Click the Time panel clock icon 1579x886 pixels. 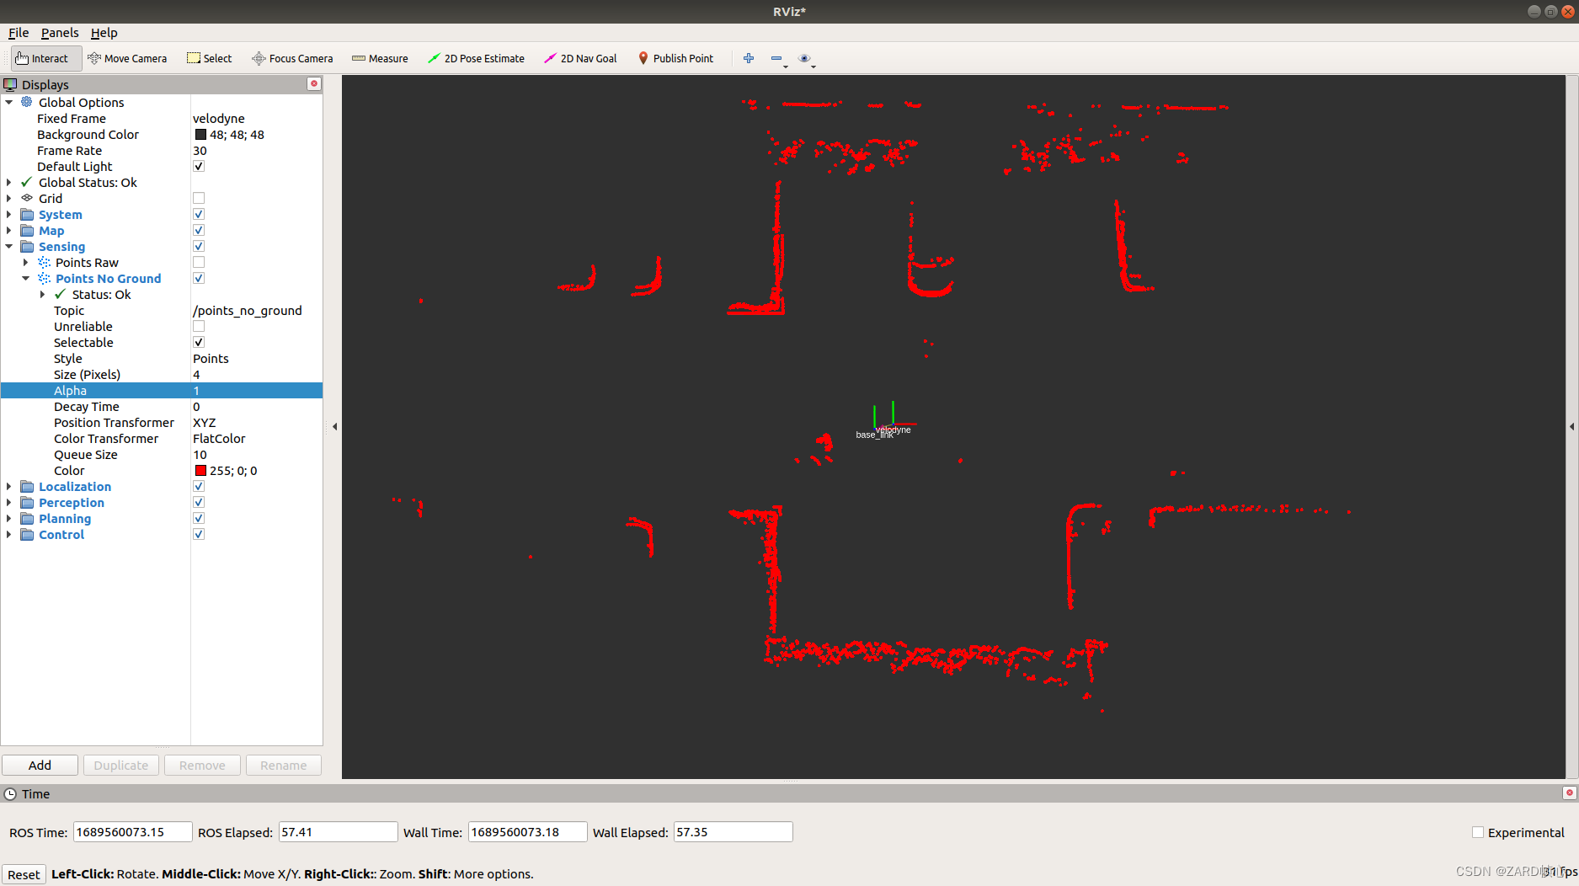pos(10,793)
